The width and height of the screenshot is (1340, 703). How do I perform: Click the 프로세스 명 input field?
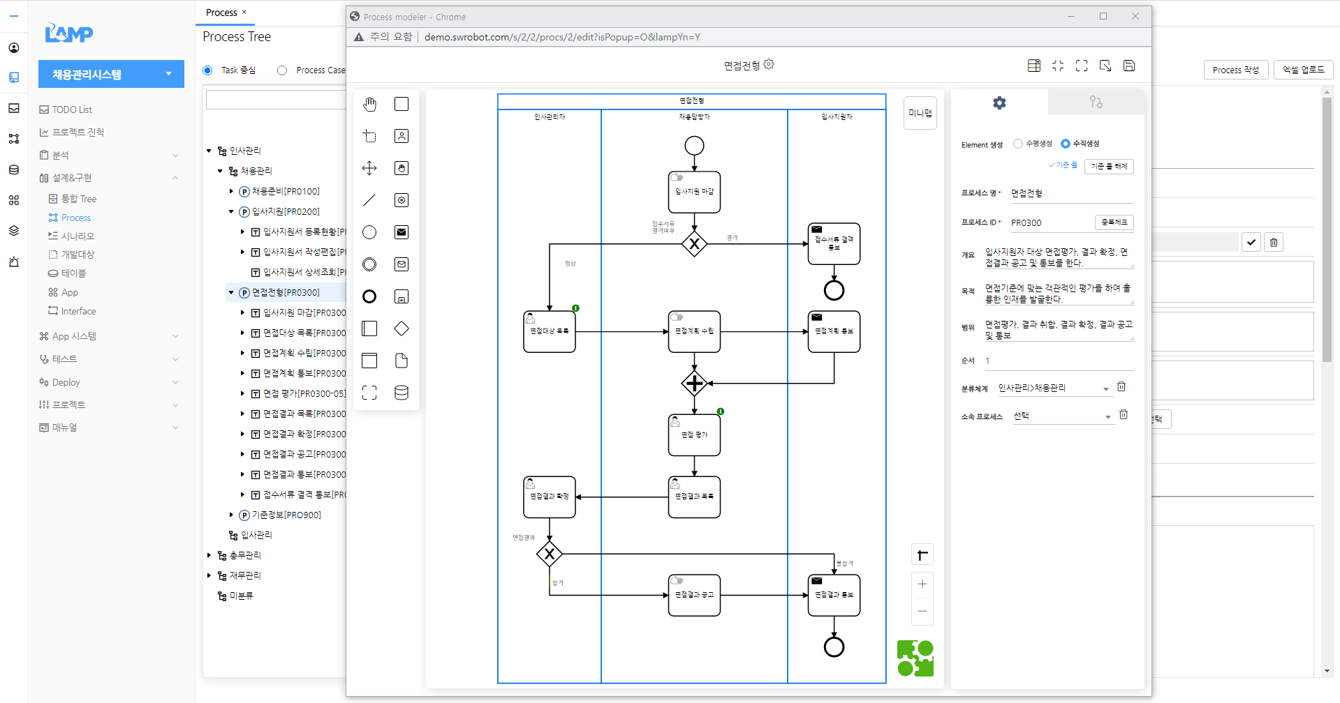[1071, 194]
